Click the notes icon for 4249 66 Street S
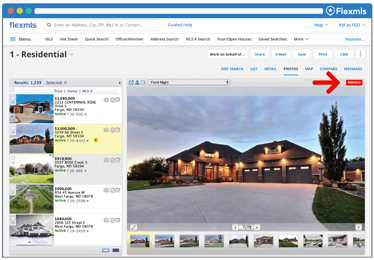Viewport: 374px width, 260px height. pos(118,130)
